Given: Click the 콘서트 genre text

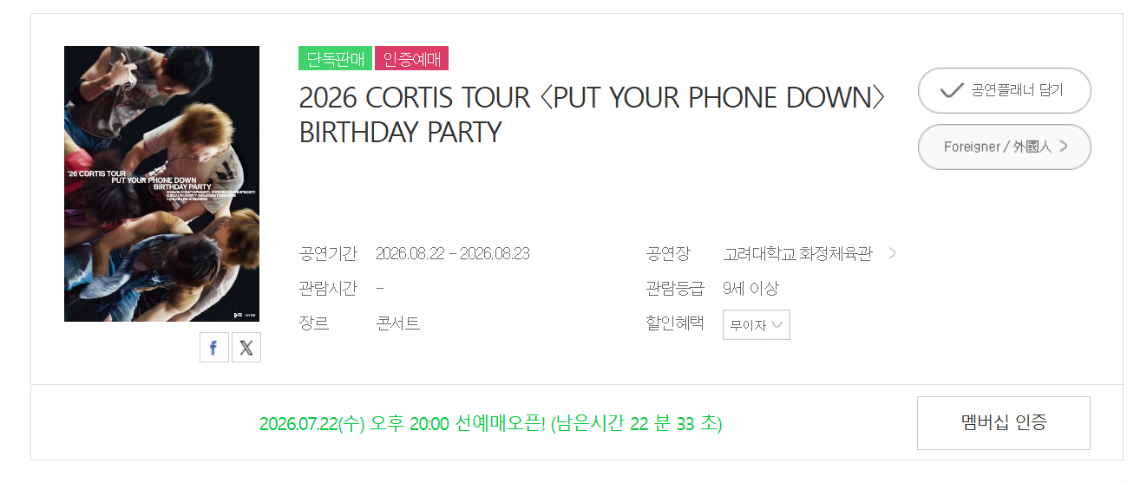Looking at the screenshot, I should pyautogui.click(x=398, y=323).
